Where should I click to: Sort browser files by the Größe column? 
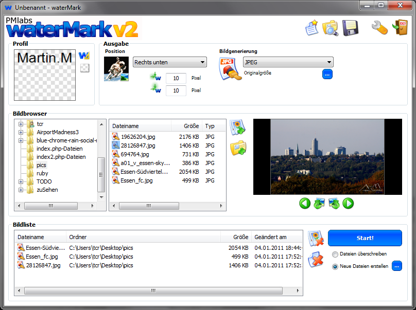186,126
